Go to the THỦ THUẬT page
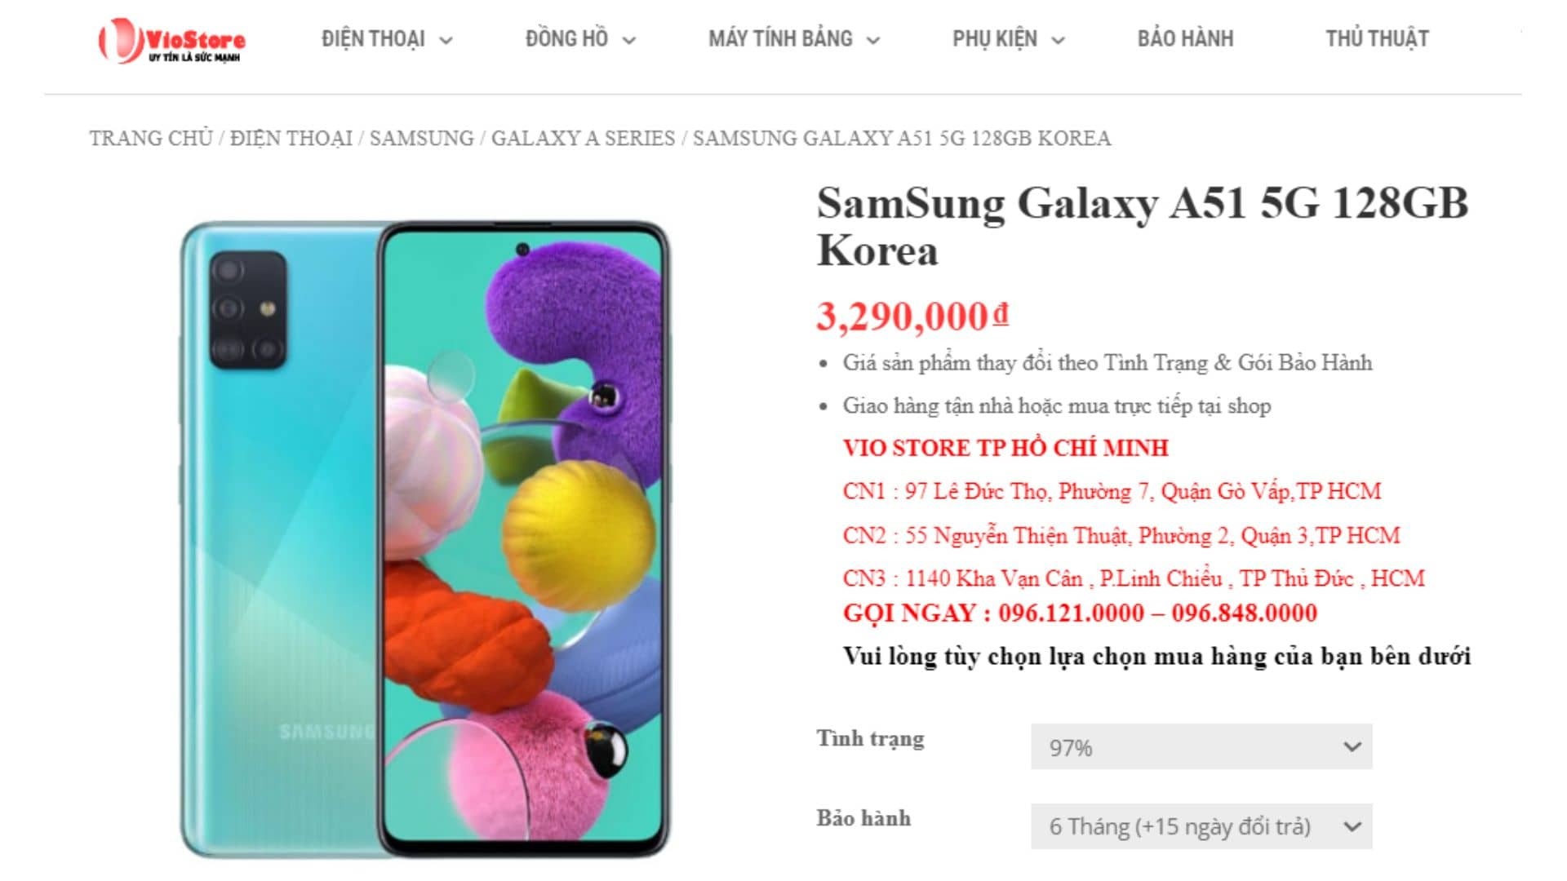 1377,39
